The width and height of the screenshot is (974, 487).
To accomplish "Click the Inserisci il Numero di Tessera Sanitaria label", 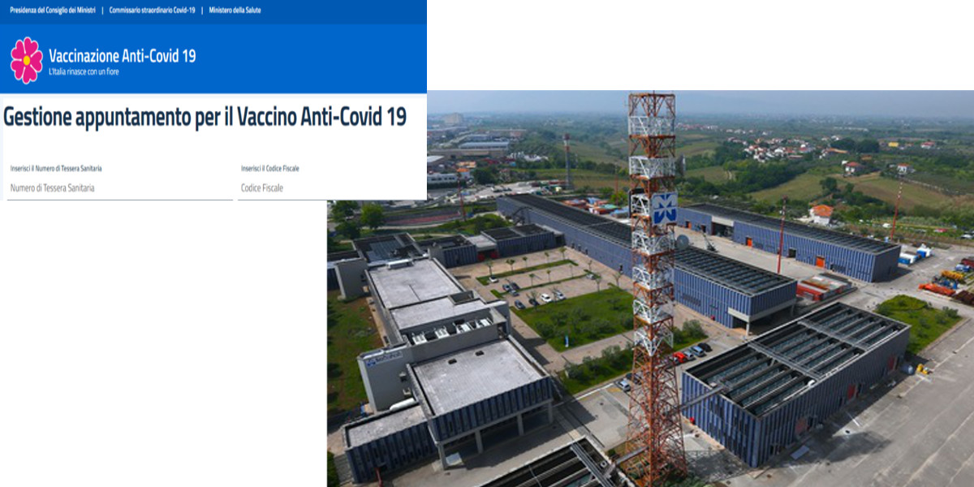I will click(x=56, y=169).
